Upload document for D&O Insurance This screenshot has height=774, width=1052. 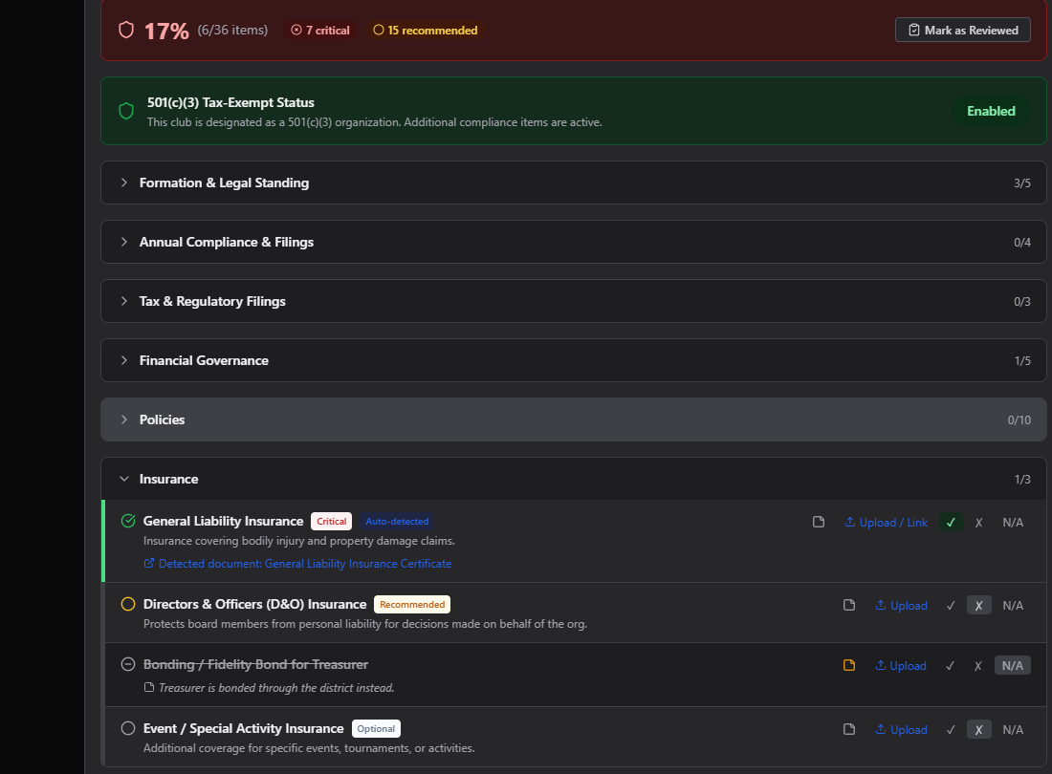pyautogui.click(x=901, y=605)
